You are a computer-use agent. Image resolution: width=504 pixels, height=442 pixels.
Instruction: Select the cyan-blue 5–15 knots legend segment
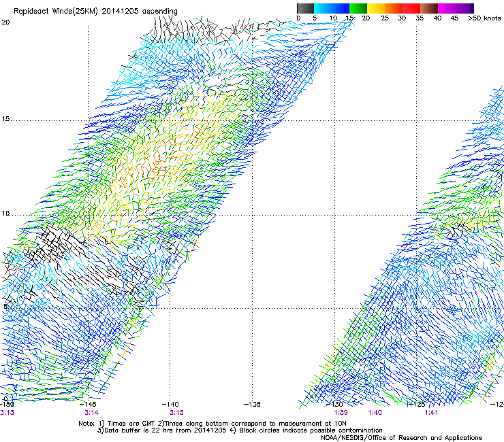pos(332,8)
